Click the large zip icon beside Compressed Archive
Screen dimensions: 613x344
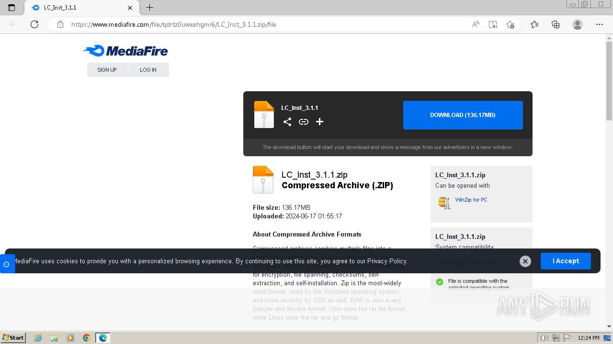(263, 180)
